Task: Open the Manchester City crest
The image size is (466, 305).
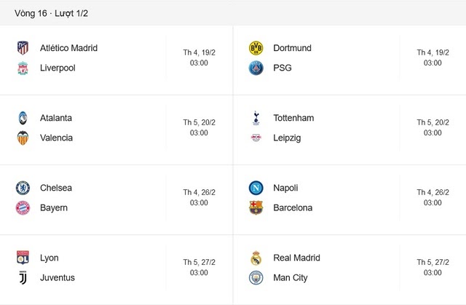Action: 256,277
